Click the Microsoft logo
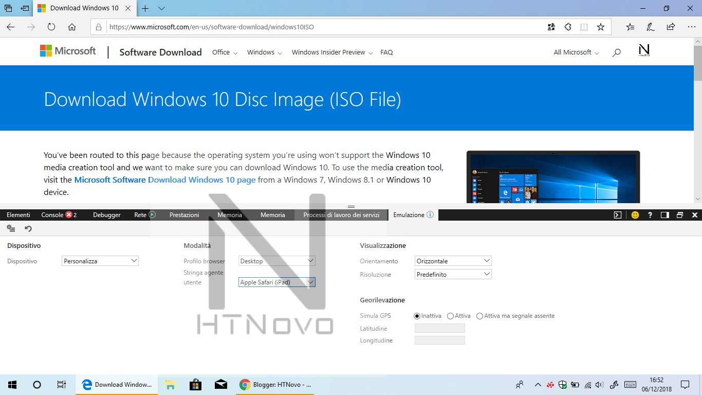Screen dimensions: 702x395 (x=68, y=51)
